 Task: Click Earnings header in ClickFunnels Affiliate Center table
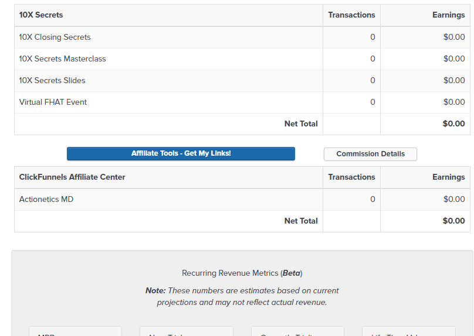click(449, 177)
